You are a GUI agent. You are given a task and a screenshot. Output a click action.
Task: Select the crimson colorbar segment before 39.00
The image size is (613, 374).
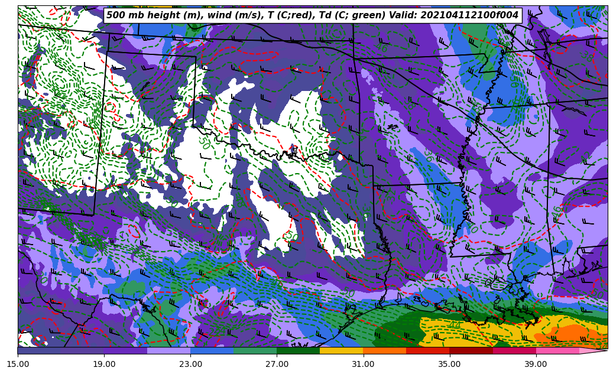pos(514,350)
